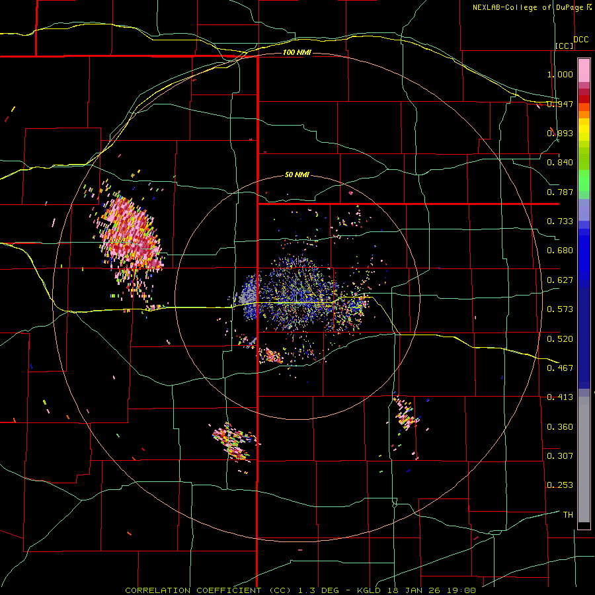Image resolution: width=595 pixels, height=595 pixels.
Task: Select the 0.573 scale value
Action: [x=560, y=309]
